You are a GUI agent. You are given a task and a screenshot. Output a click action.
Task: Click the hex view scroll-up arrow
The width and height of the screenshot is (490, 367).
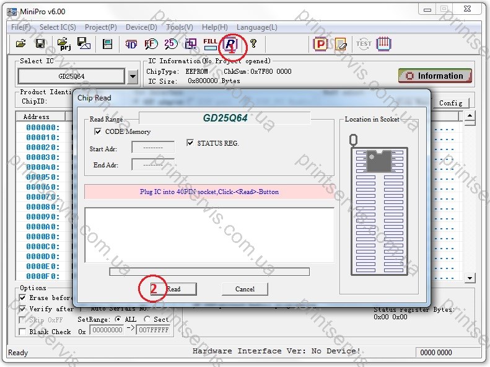pos(470,116)
